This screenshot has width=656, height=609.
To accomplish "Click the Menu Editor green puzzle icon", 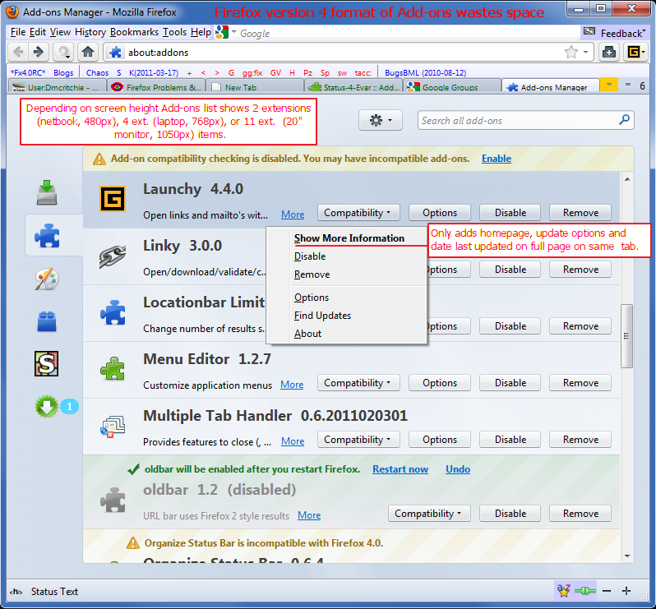I will (x=113, y=369).
